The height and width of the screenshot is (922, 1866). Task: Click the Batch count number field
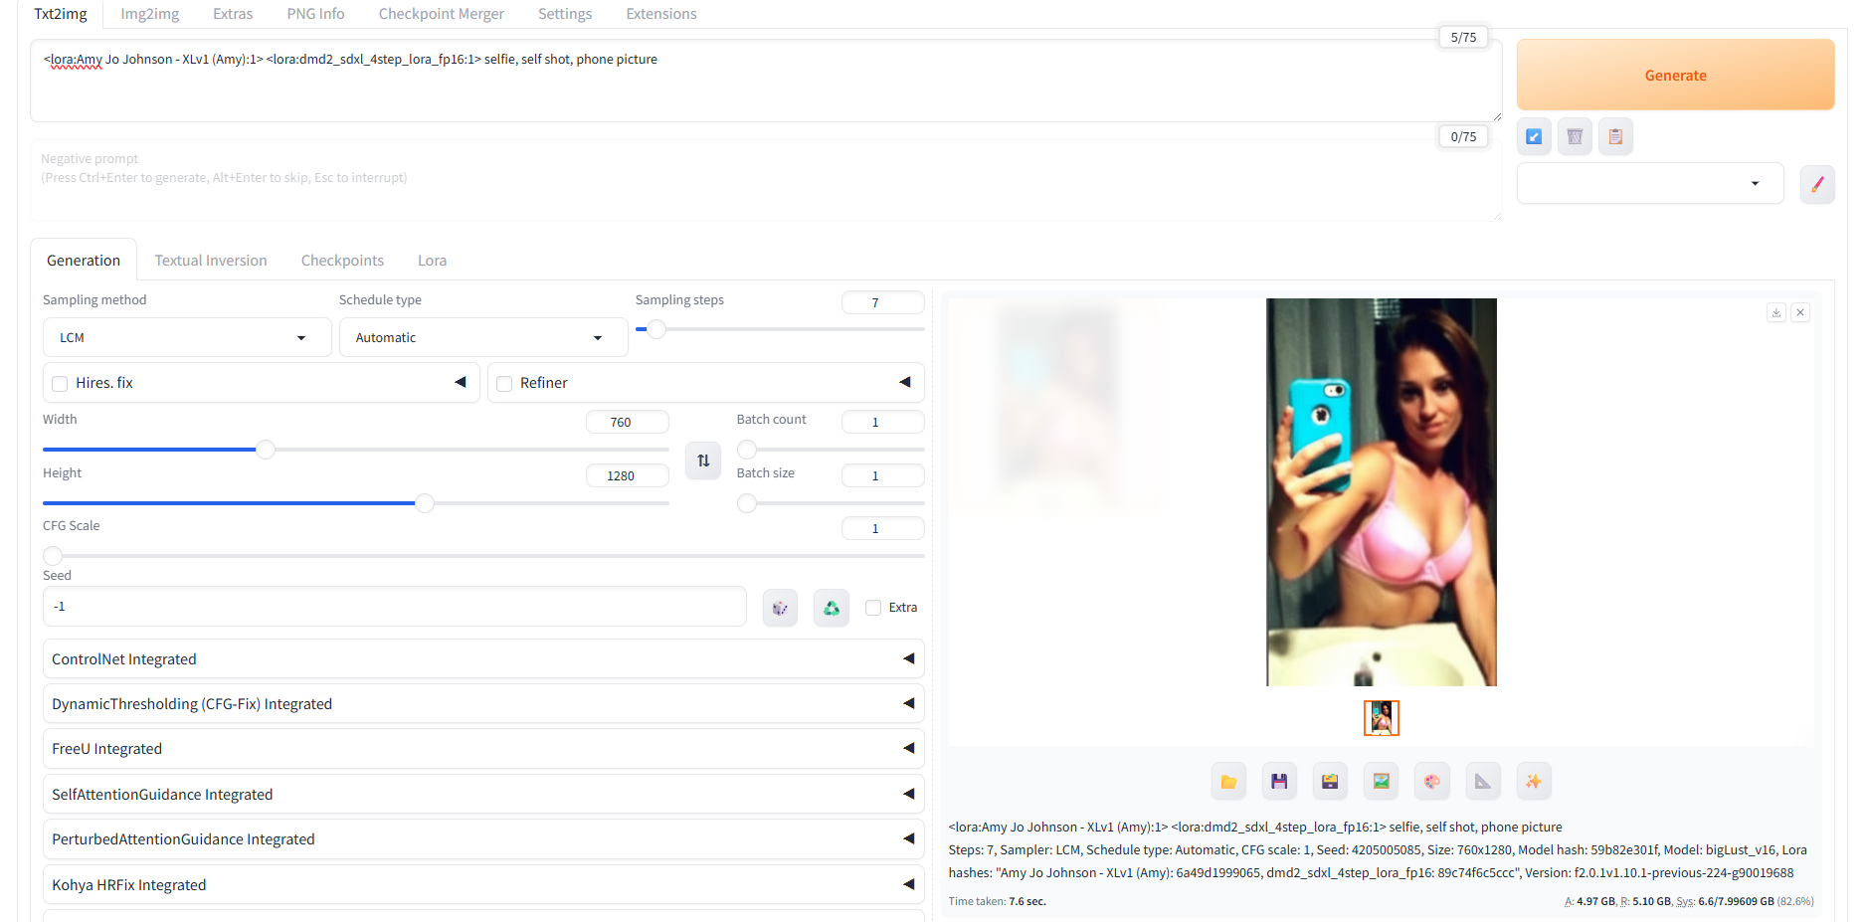[882, 422]
